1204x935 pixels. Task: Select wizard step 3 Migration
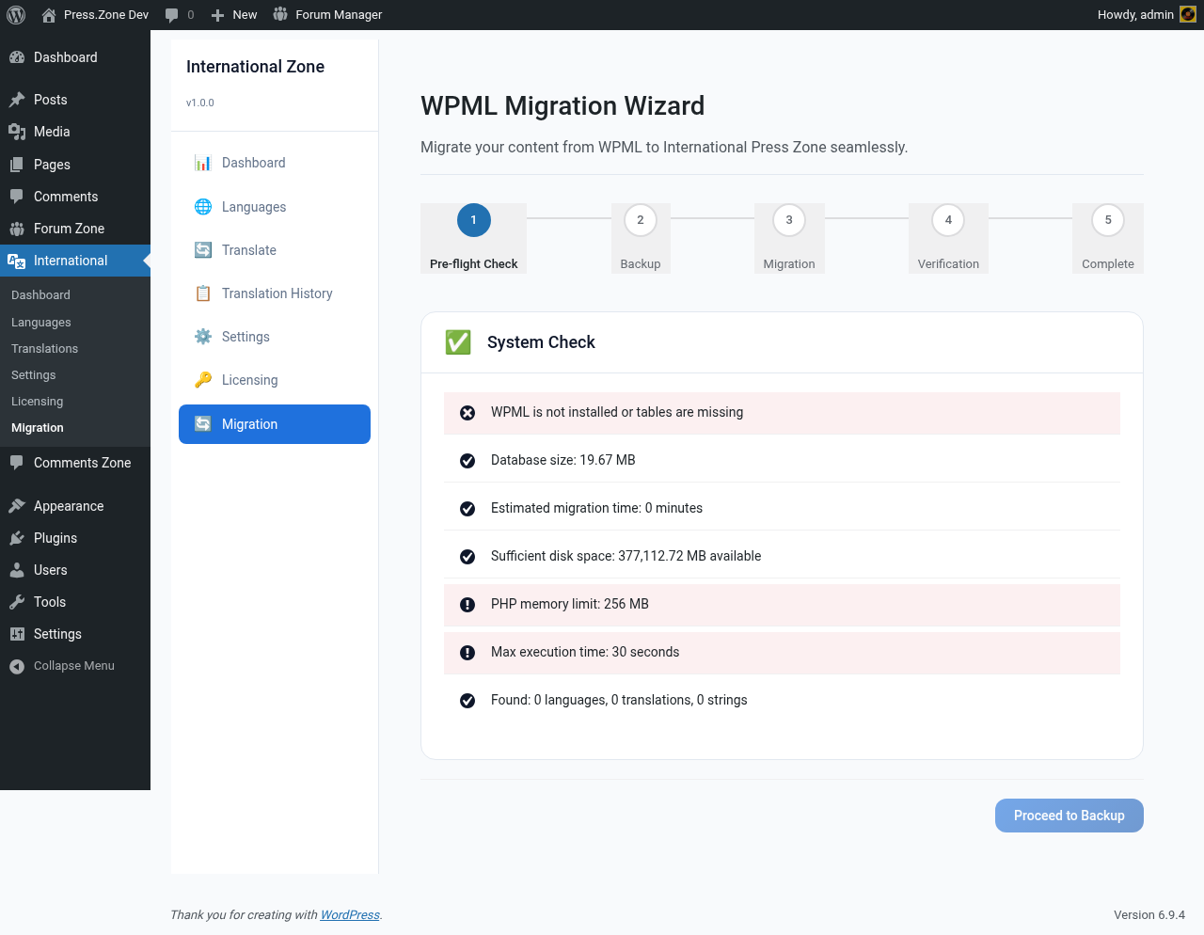coord(789,238)
